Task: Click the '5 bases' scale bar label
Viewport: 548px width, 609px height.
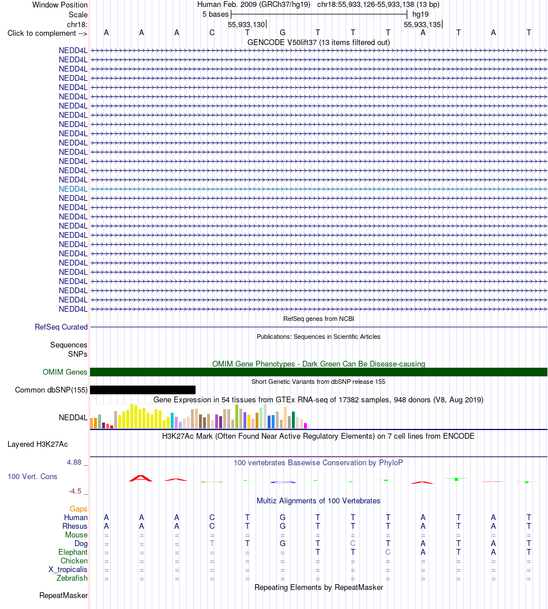Action: (x=215, y=14)
